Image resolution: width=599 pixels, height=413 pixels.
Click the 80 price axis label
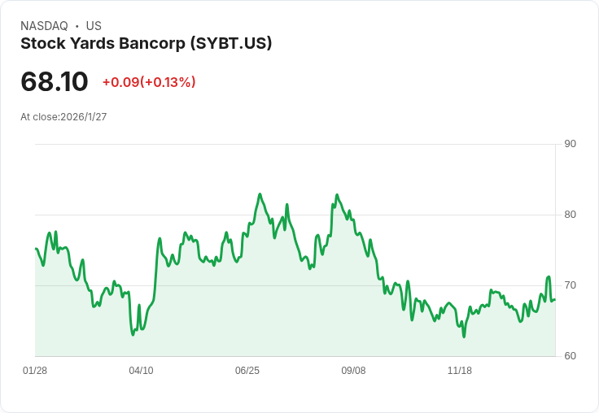[x=570, y=215]
